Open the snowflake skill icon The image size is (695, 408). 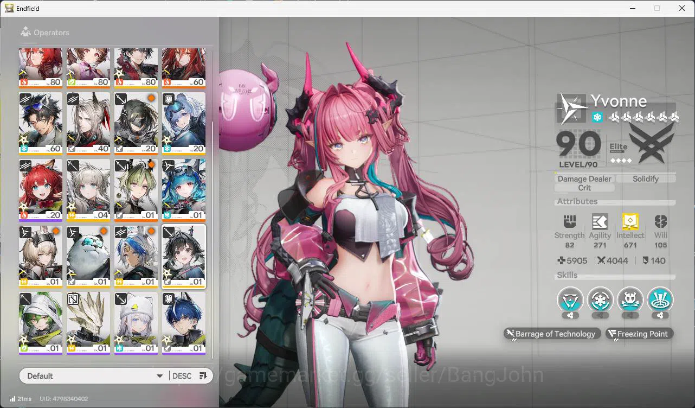(600, 299)
